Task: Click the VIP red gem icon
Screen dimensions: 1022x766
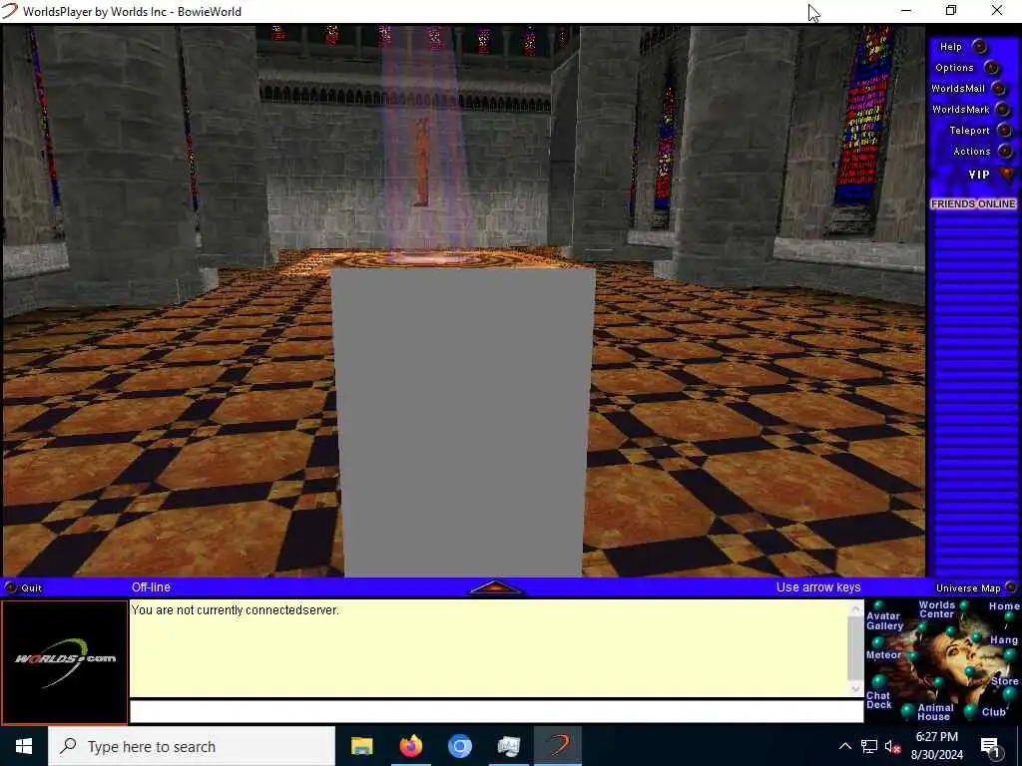Action: [1007, 174]
